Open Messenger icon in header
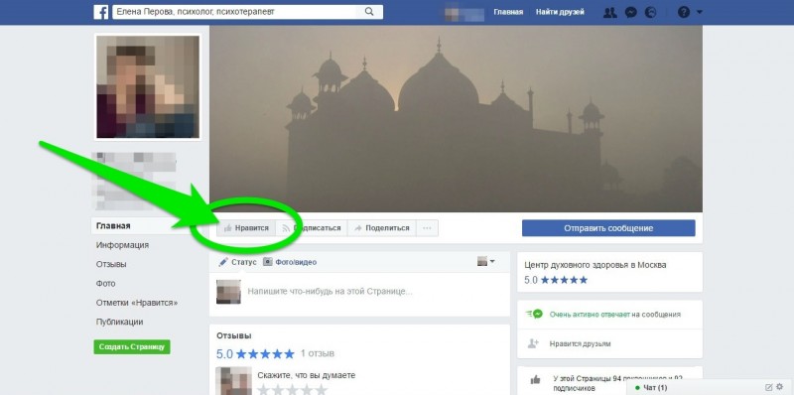Screen dimensions: 794x395 click(630, 12)
